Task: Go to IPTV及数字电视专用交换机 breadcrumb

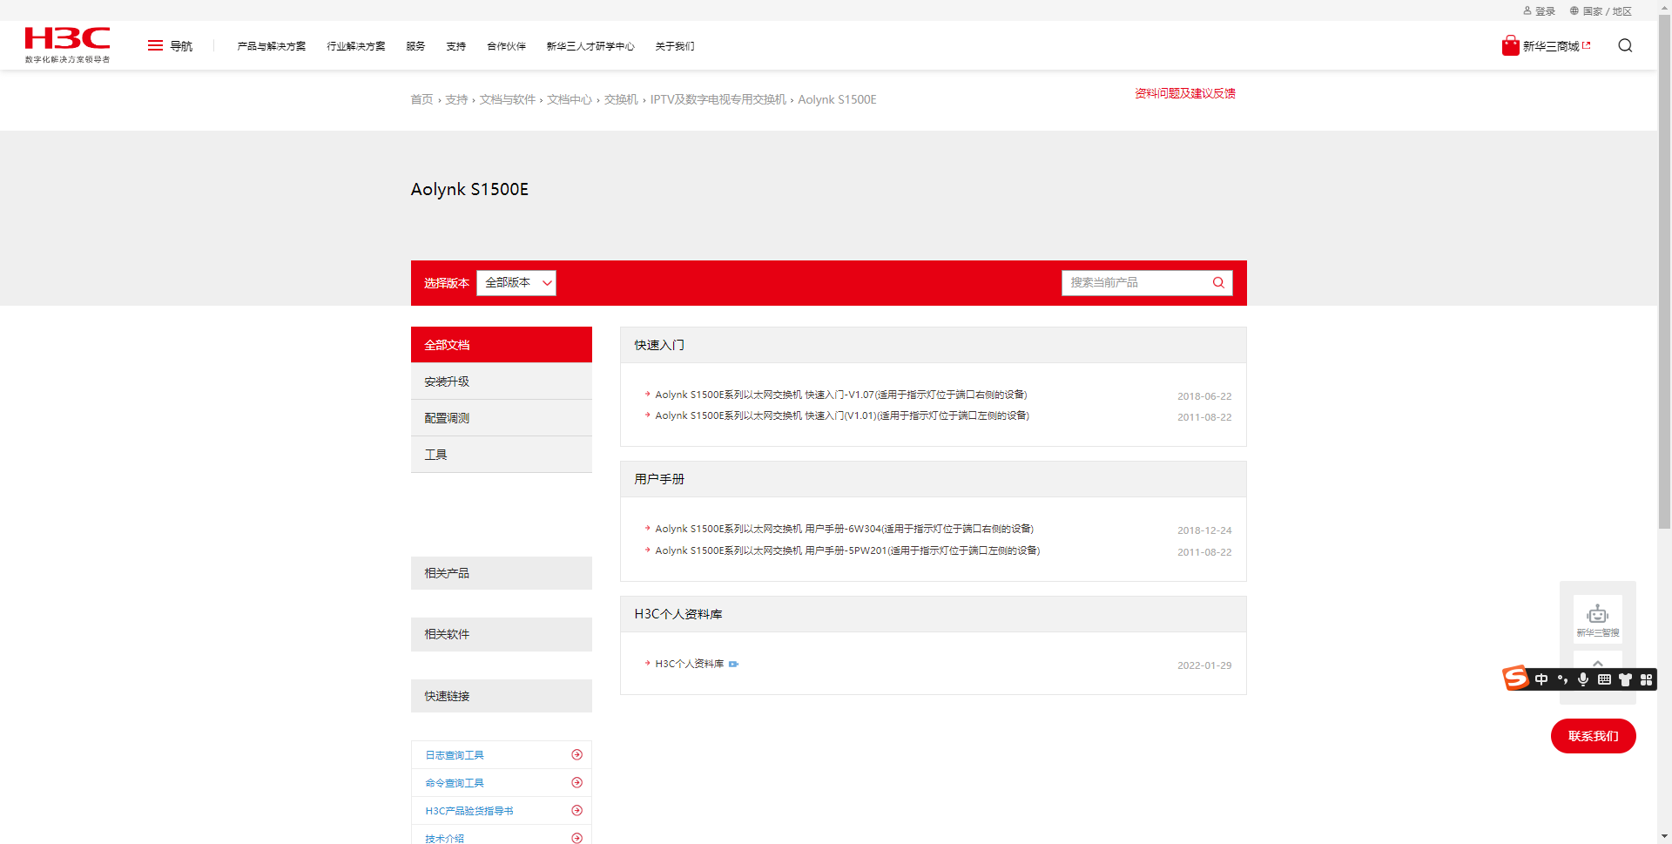Action: pos(718,99)
